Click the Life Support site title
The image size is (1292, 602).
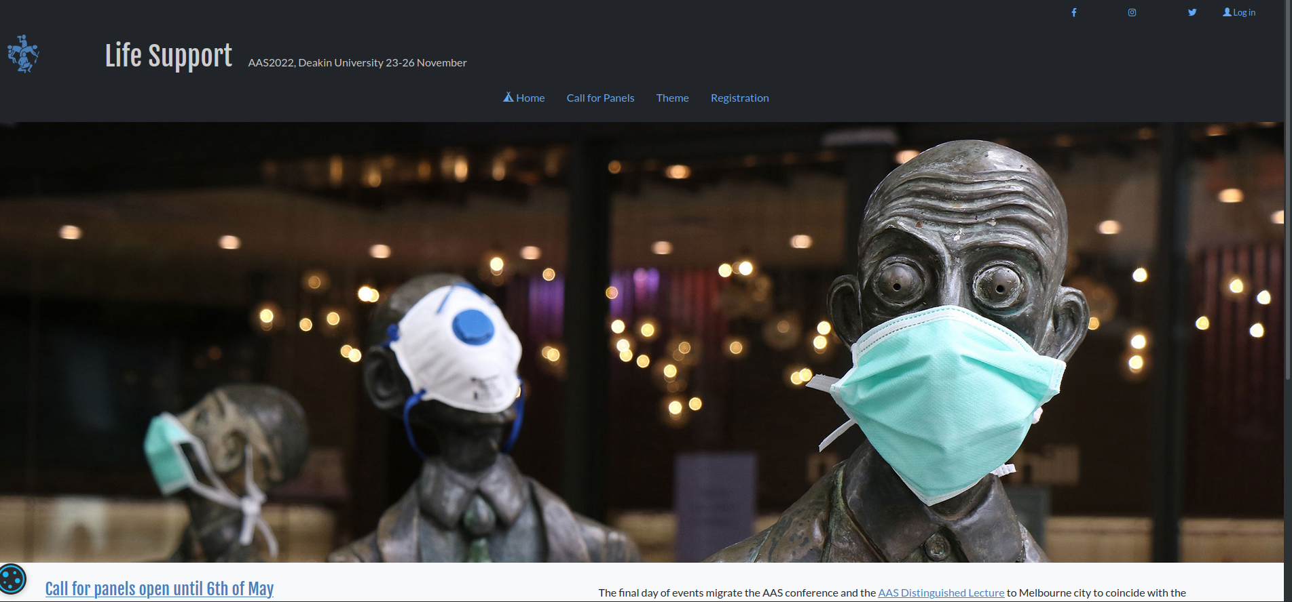168,56
